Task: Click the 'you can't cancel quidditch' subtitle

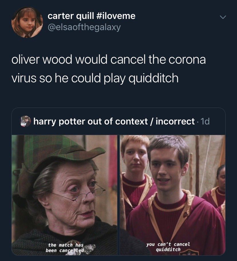Action: pos(168,247)
